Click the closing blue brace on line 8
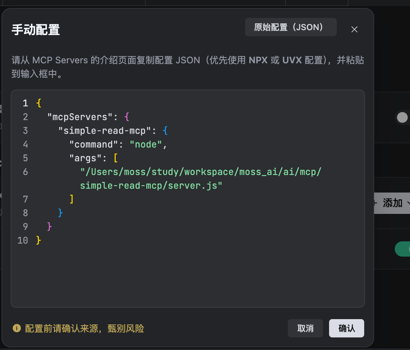The height and width of the screenshot is (350, 410). [x=60, y=213]
